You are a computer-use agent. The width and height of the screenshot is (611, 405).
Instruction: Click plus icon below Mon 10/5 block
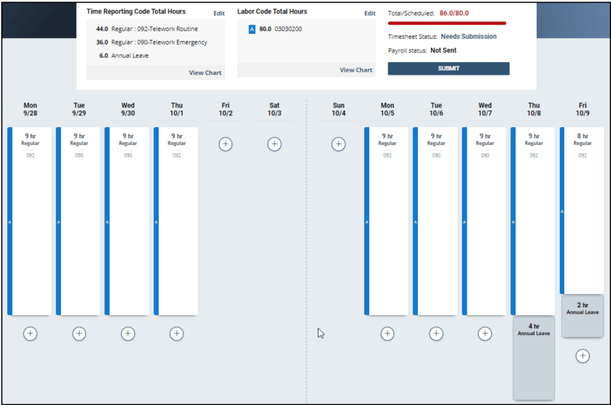tap(387, 334)
